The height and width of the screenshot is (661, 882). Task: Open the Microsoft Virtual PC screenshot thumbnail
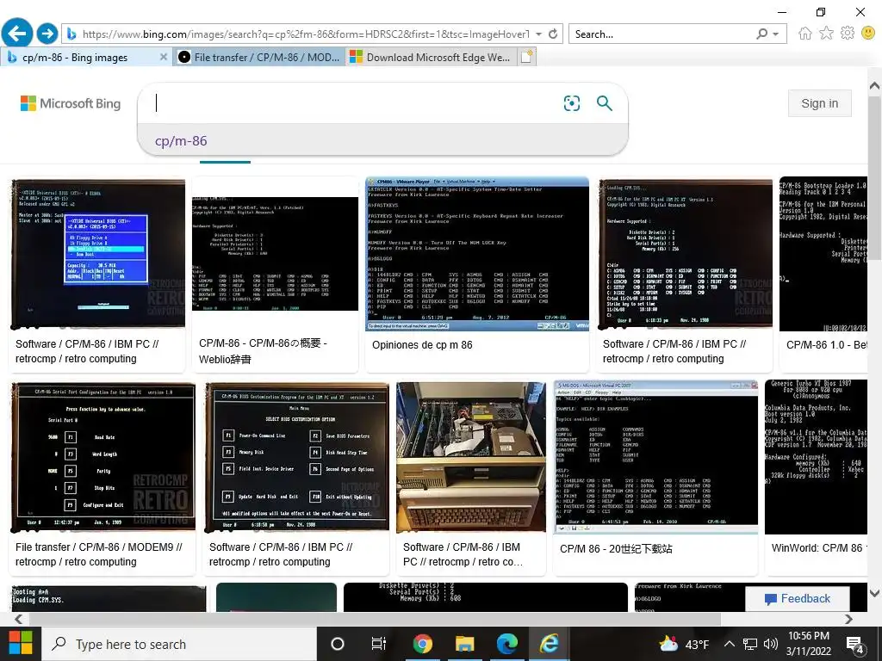(x=655, y=457)
